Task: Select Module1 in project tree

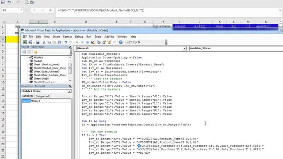Action: pyautogui.click(x=38, y=57)
